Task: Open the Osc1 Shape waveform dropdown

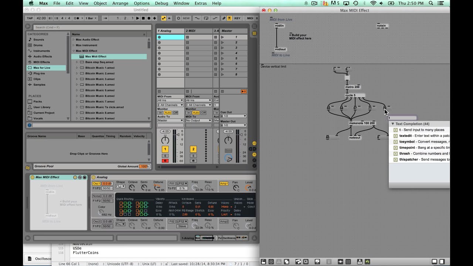Action: (120, 187)
